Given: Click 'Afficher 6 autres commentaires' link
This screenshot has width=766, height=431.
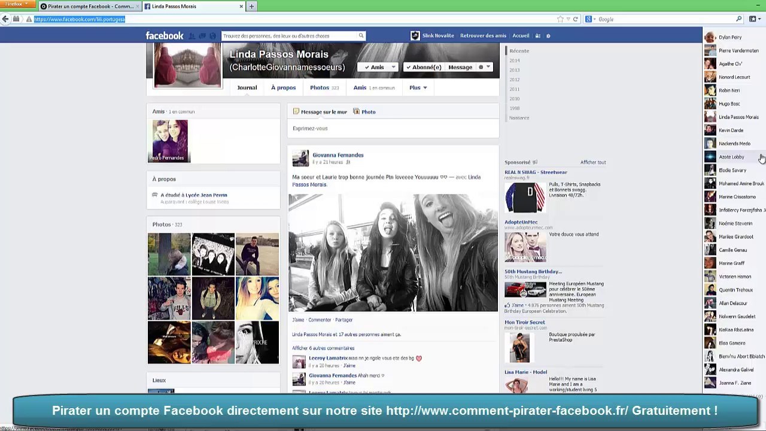Looking at the screenshot, I should [x=323, y=348].
